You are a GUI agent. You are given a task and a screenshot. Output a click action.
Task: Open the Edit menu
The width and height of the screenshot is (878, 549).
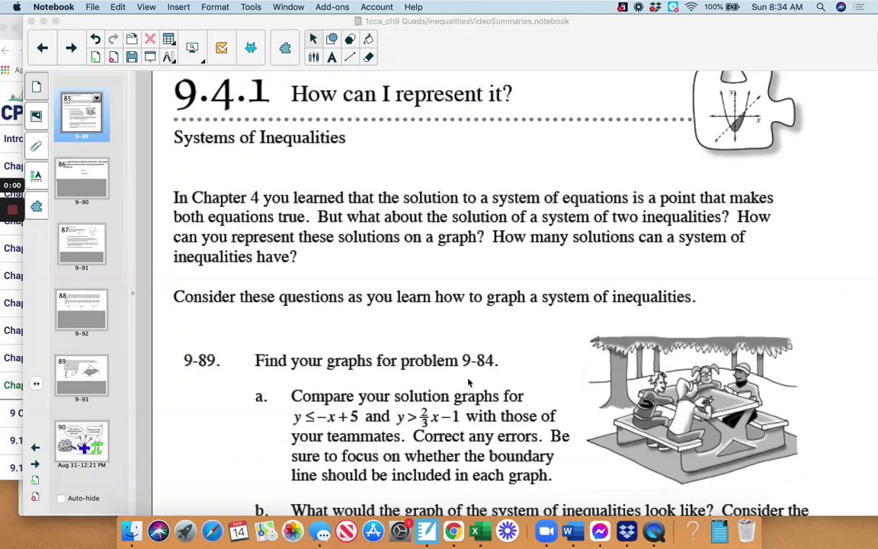coord(117,7)
